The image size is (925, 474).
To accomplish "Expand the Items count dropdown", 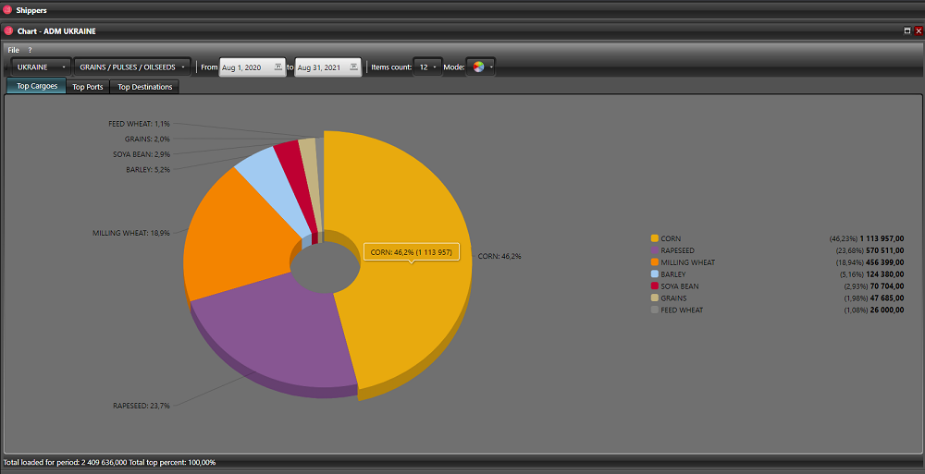I will pos(427,67).
